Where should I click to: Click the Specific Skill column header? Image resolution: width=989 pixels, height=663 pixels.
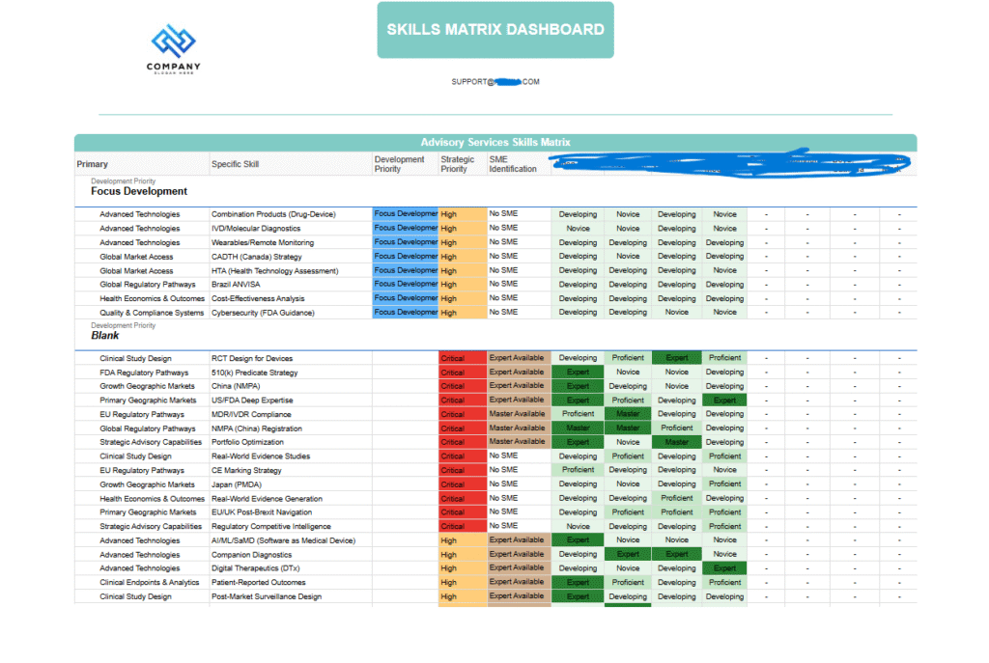point(235,164)
